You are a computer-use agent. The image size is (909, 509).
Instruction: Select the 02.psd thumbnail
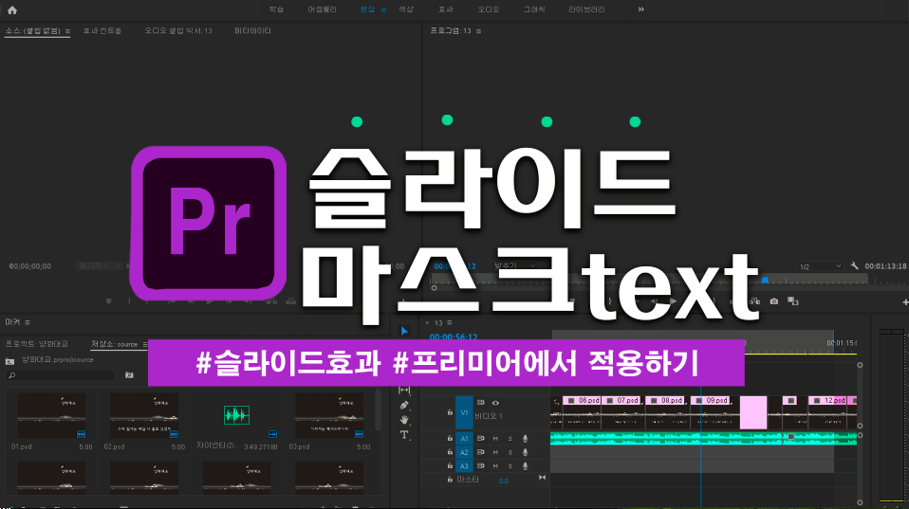pos(144,415)
